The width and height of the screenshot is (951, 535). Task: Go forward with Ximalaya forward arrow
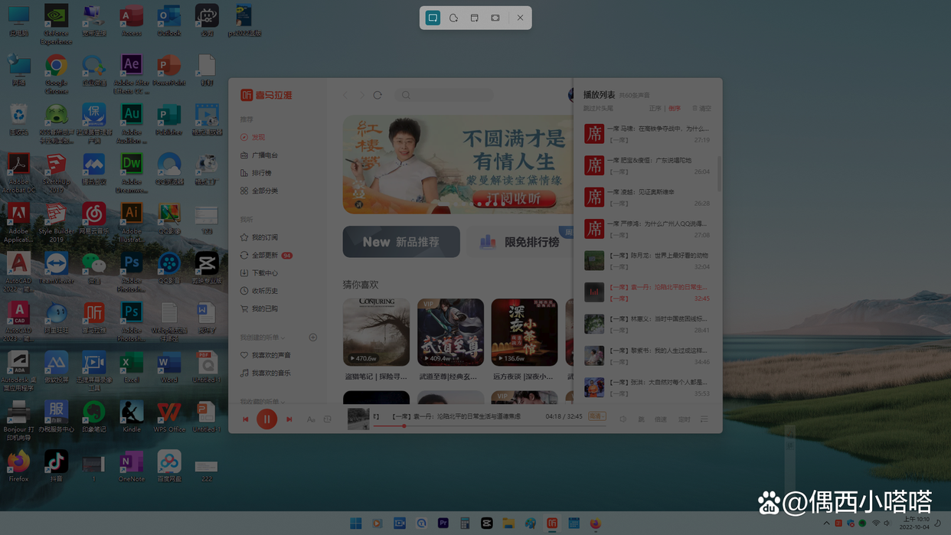(x=362, y=95)
